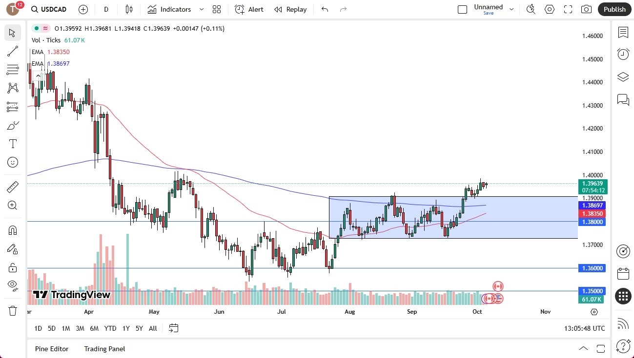Open the Text annotation tool

(x=13, y=143)
